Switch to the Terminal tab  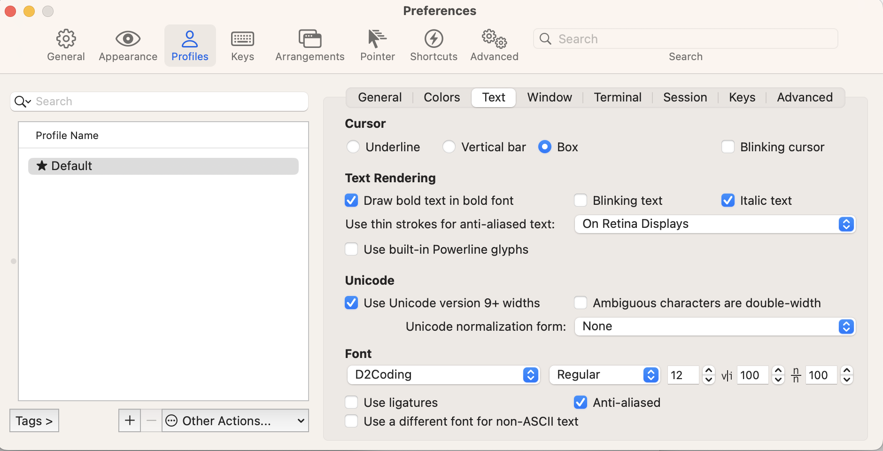point(618,97)
